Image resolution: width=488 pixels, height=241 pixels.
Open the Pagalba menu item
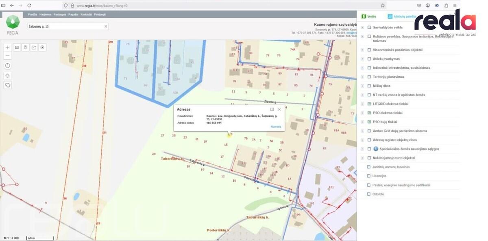pos(73,14)
